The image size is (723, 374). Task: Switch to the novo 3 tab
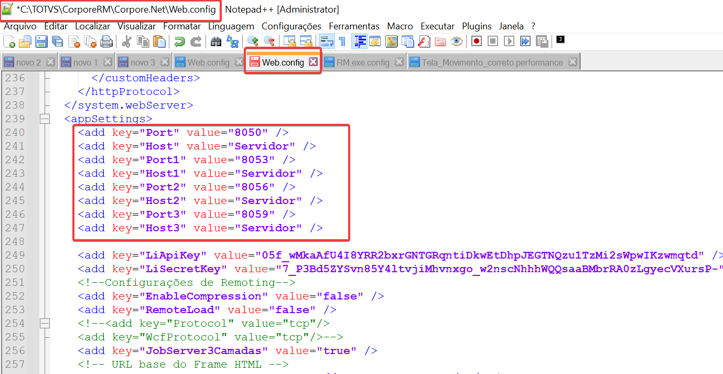tap(143, 62)
